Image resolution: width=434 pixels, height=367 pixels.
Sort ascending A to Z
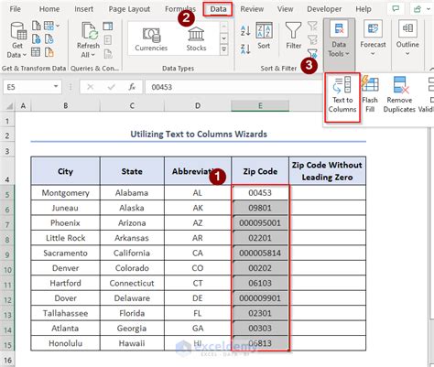coord(245,30)
